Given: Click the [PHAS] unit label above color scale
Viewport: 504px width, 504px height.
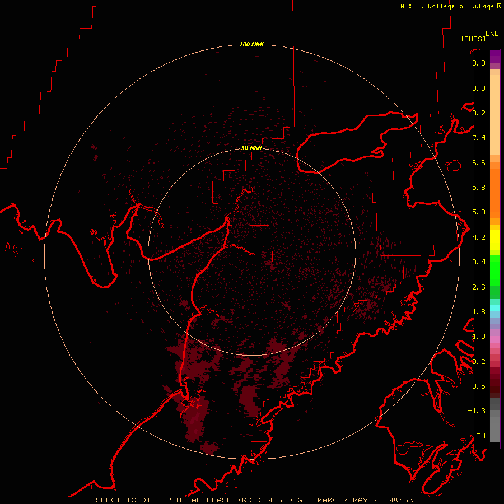Looking at the screenshot, I should (x=473, y=39).
